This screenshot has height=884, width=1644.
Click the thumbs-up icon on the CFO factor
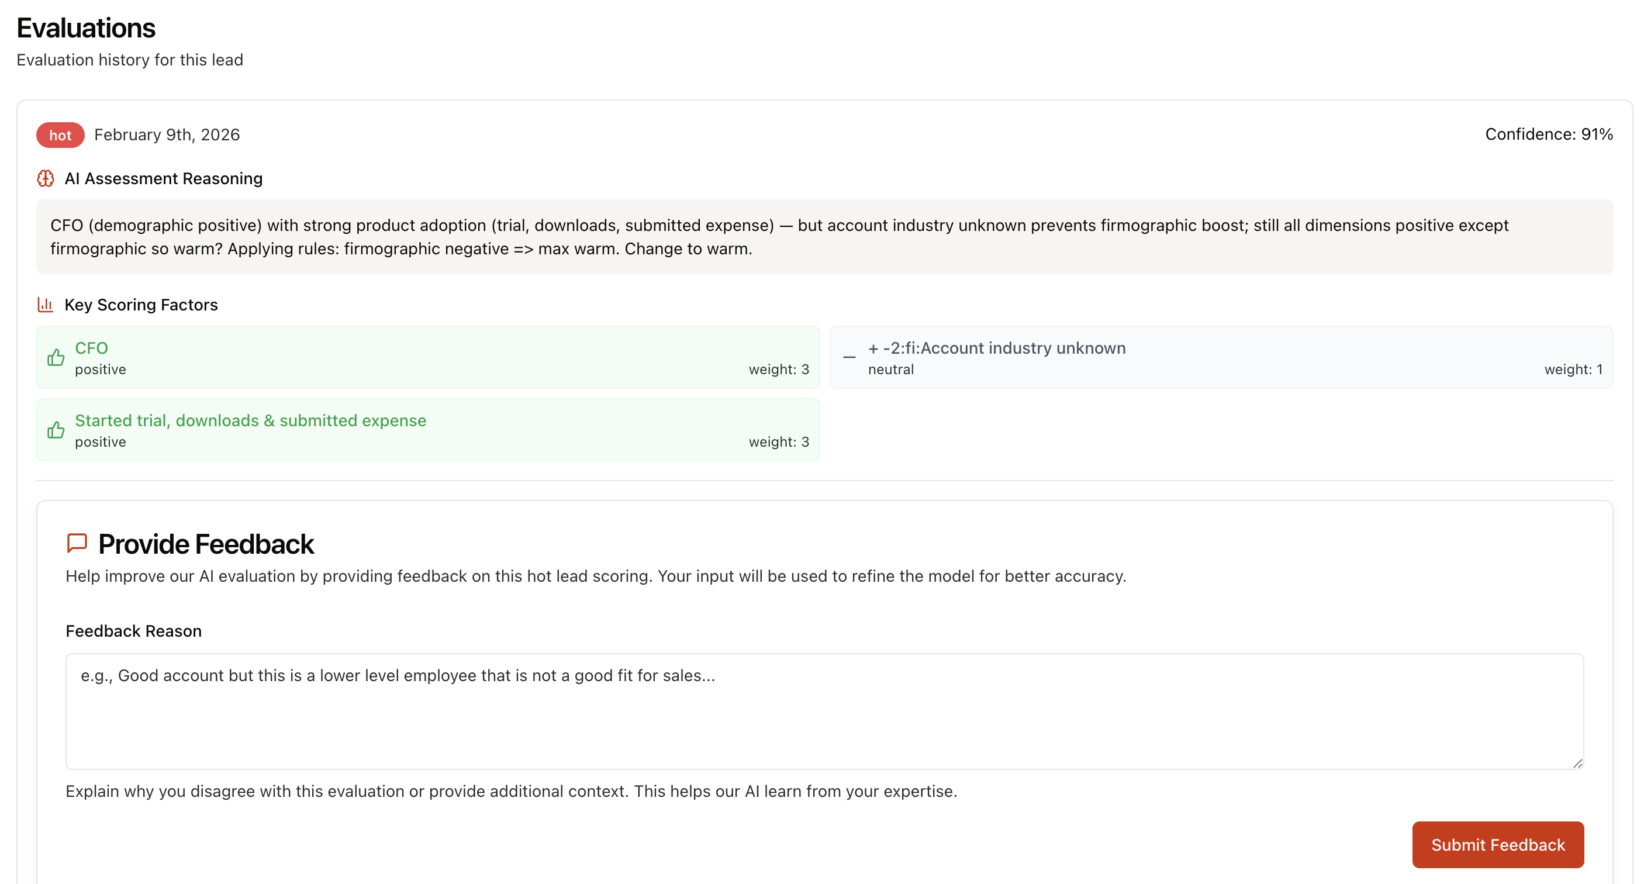56,357
